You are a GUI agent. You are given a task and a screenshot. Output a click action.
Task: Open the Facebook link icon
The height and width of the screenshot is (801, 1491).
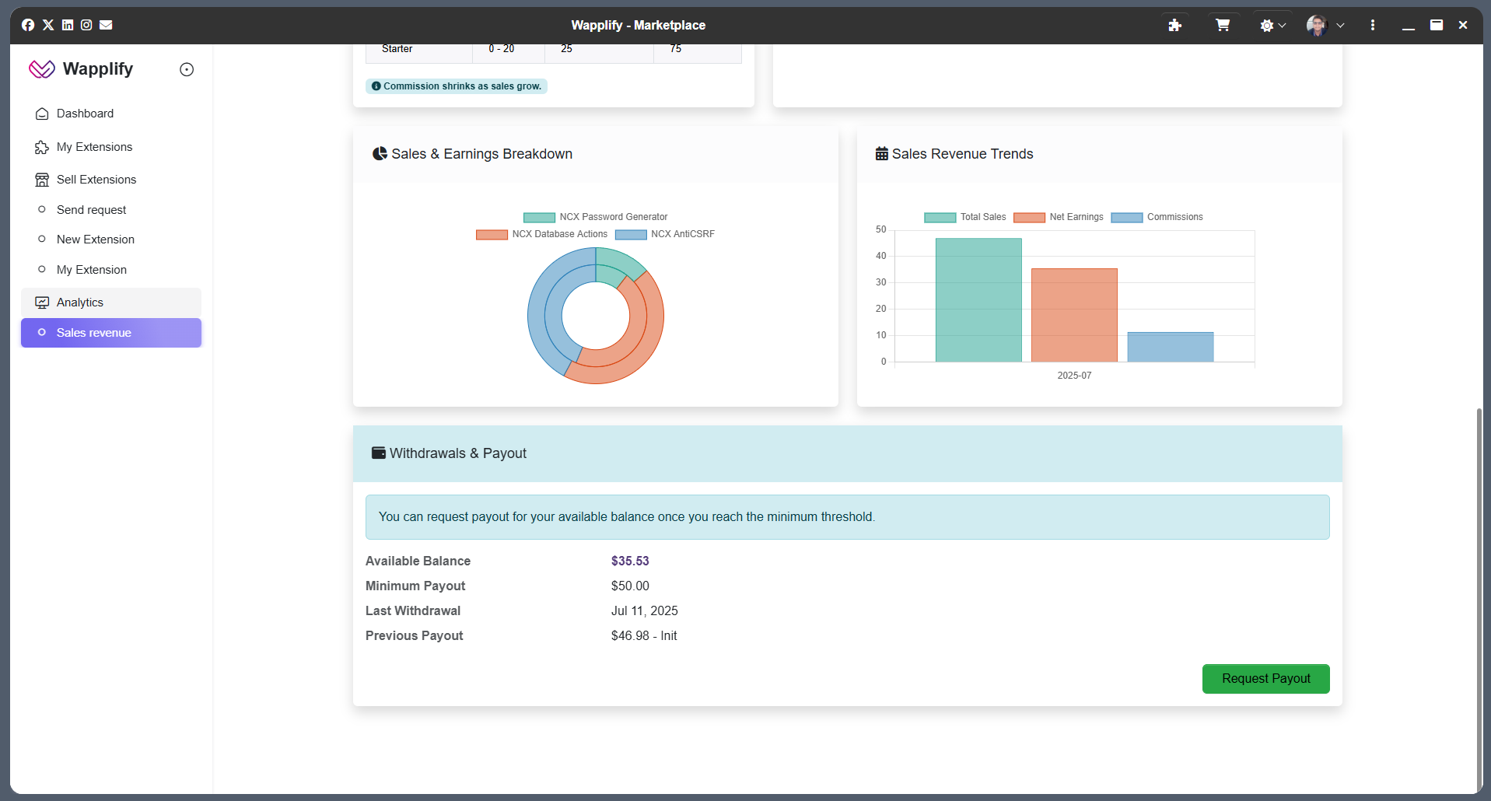click(28, 25)
